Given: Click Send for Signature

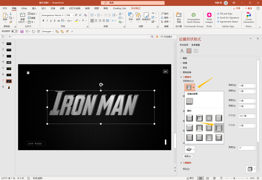Looking at the screenshot, I should point(228,17).
